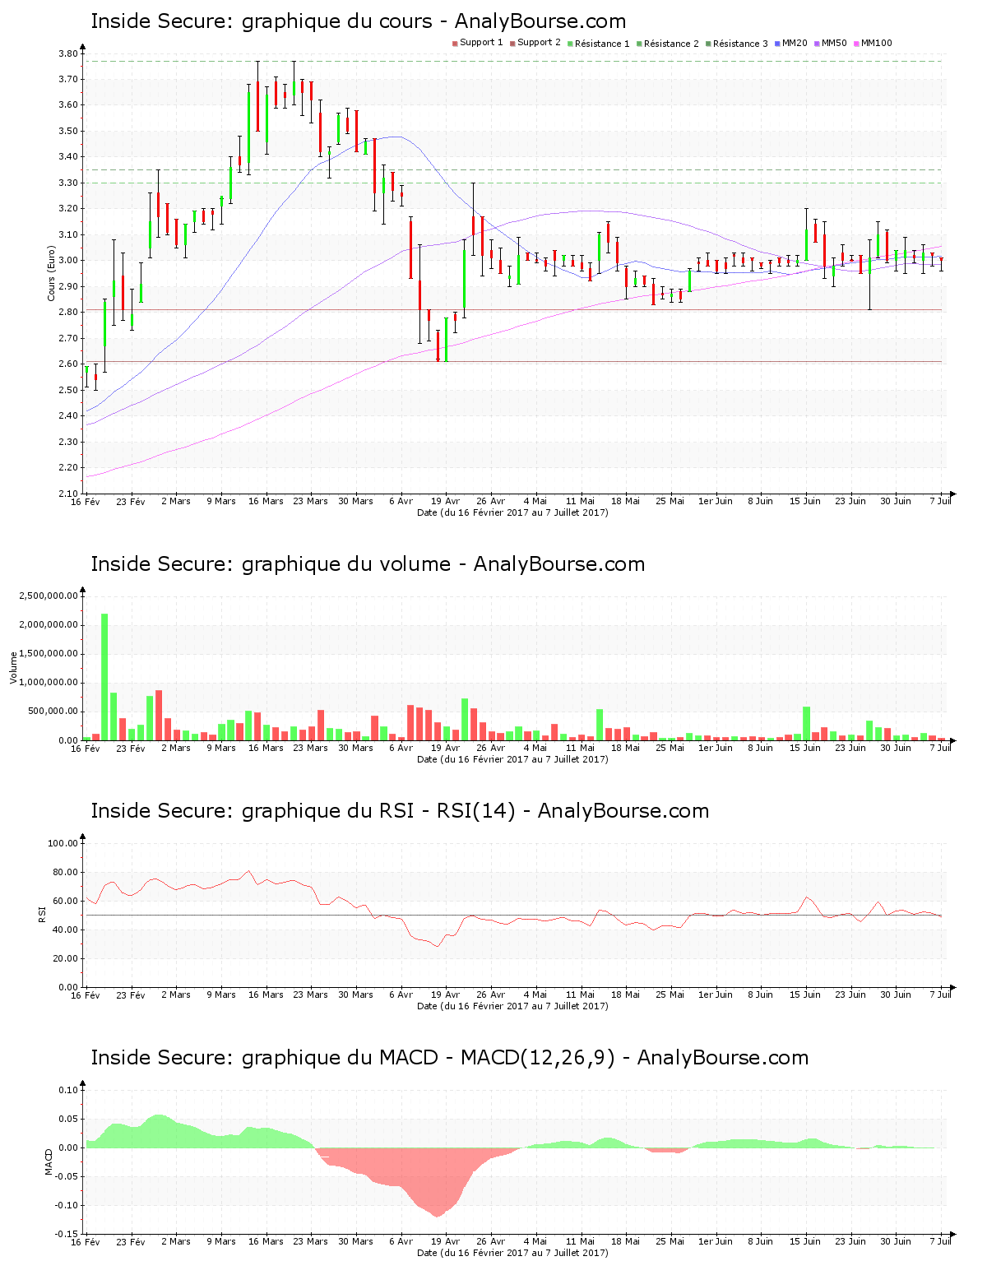Click the '20.00' RSI axis value
The width and height of the screenshot is (987, 1275).
(x=66, y=958)
